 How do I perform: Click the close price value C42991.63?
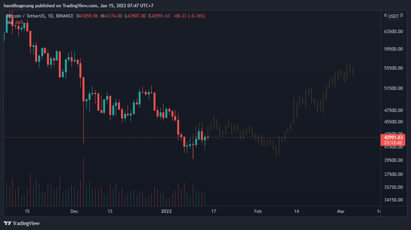[159, 16]
